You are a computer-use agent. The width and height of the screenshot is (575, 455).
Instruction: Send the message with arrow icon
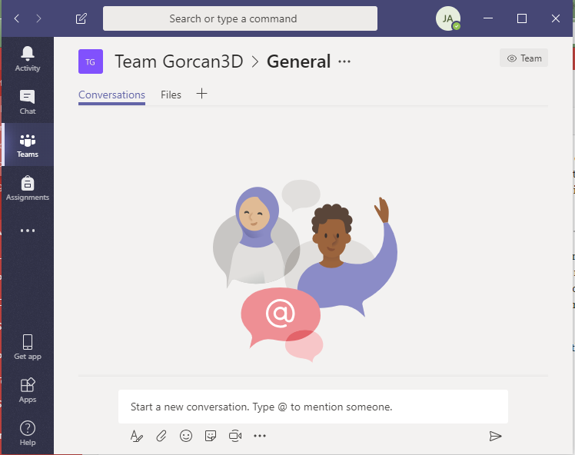click(x=495, y=436)
